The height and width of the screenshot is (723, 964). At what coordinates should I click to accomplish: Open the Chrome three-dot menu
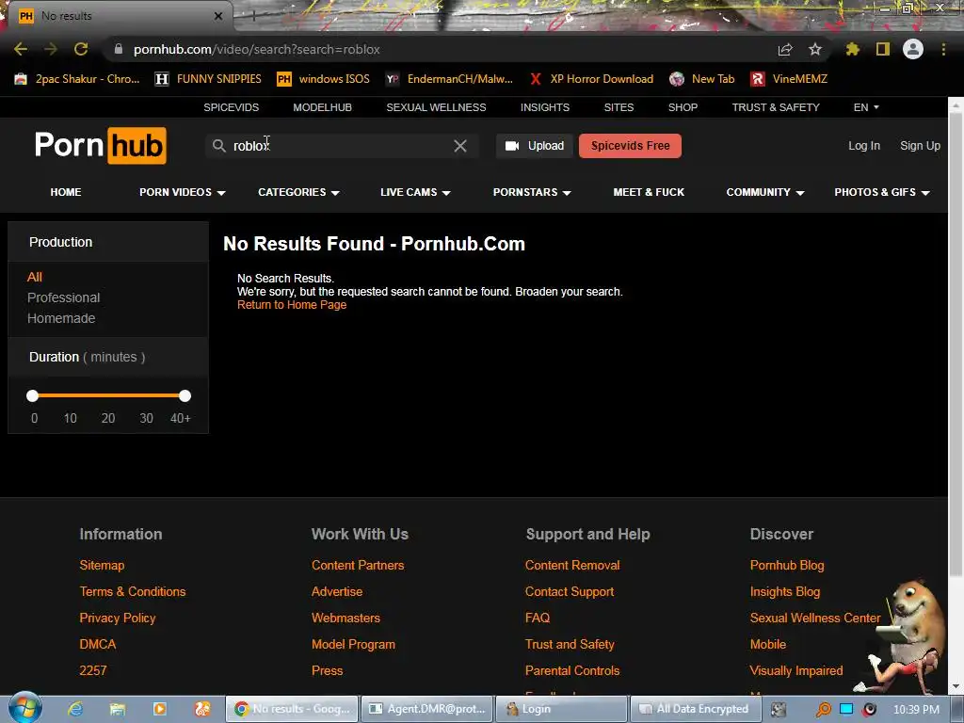pos(943,49)
